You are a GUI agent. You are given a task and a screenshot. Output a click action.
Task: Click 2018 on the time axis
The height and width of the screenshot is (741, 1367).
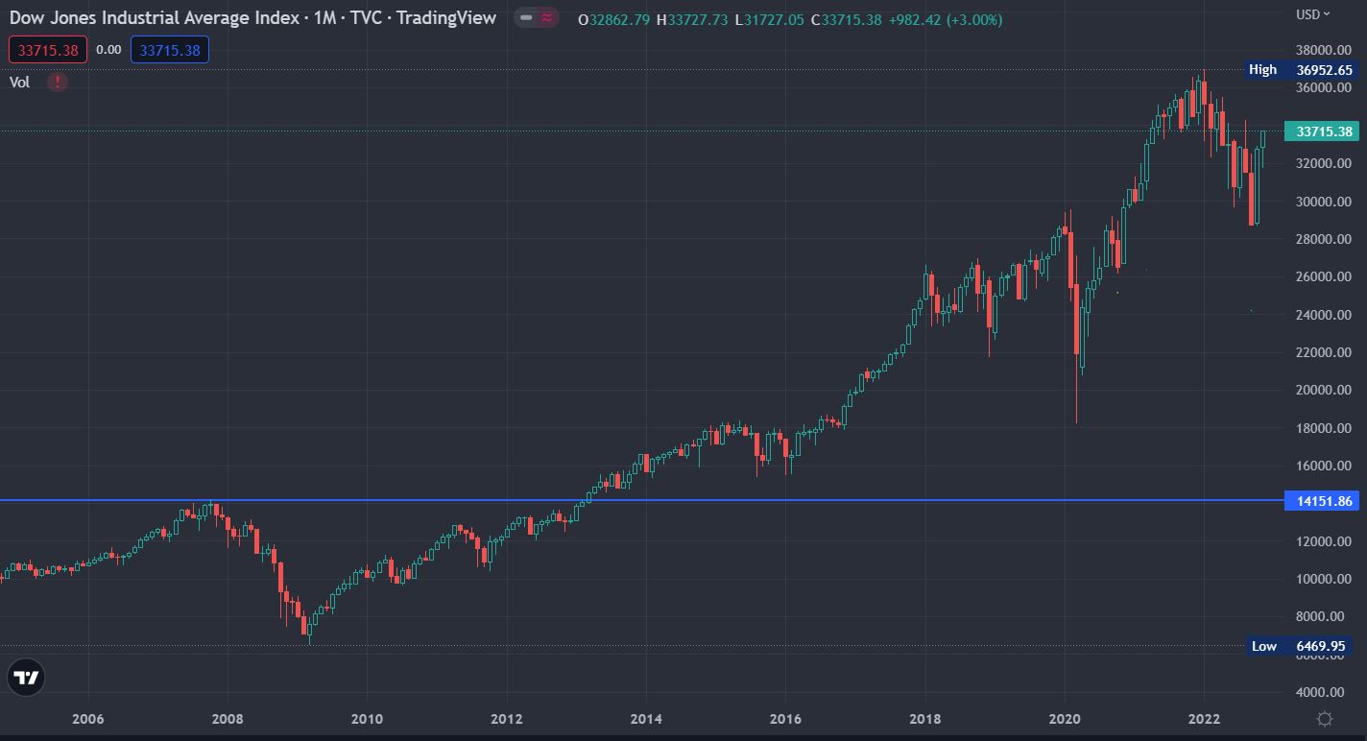pyautogui.click(x=925, y=719)
